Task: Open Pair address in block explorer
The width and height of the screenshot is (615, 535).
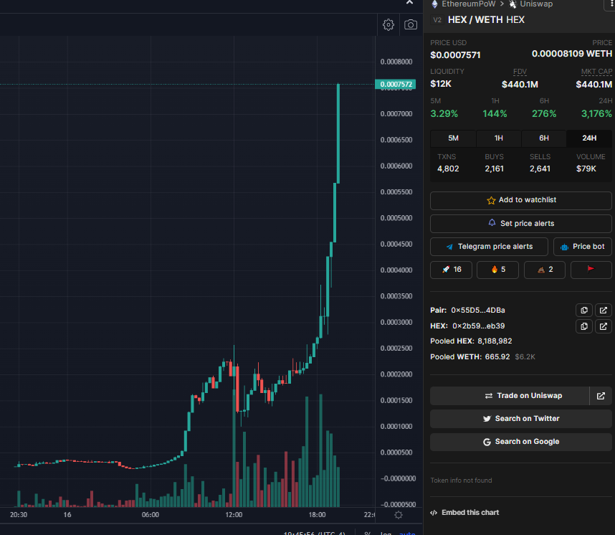Action: click(x=604, y=310)
